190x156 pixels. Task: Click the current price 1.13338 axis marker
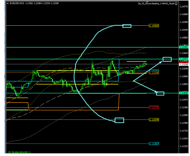[x=183, y=64]
